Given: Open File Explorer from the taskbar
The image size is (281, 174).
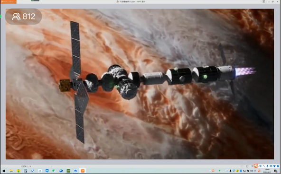Looking at the screenshot, I should point(11,171).
